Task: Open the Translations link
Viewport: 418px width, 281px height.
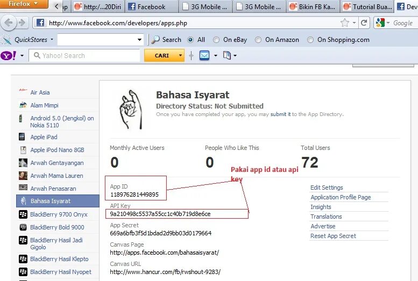Action: (326, 217)
